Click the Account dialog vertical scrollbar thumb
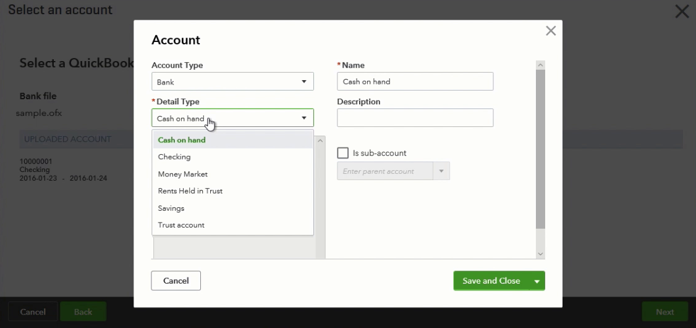 point(540,149)
